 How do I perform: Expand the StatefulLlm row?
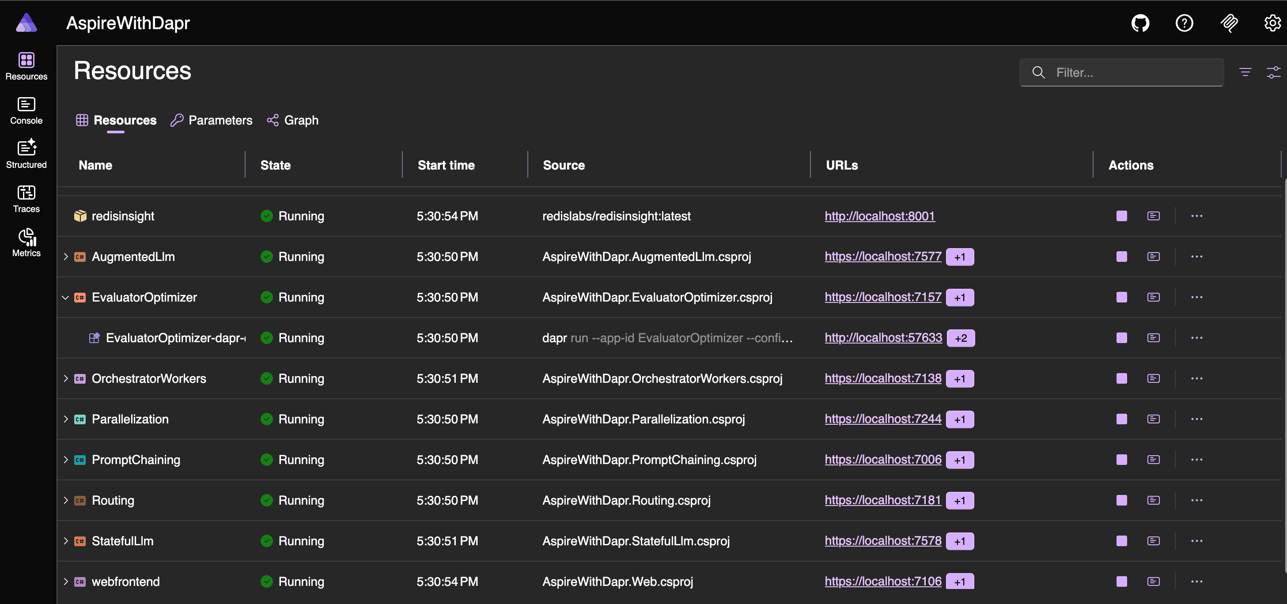pos(65,541)
